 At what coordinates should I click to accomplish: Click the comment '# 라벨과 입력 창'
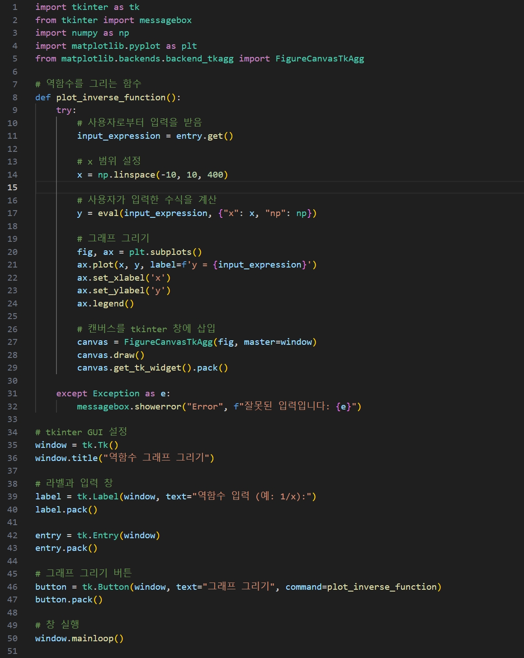coord(74,484)
